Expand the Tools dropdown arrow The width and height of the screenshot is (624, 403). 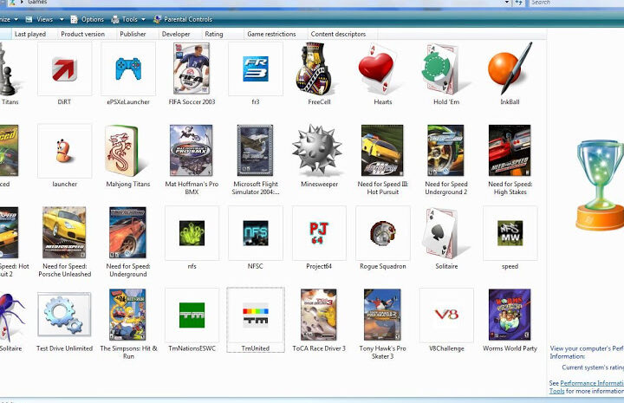(143, 19)
